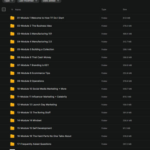Click folder icon for 01-Module 1 Welcome
The image size is (150, 150).
(x=12, y=18)
